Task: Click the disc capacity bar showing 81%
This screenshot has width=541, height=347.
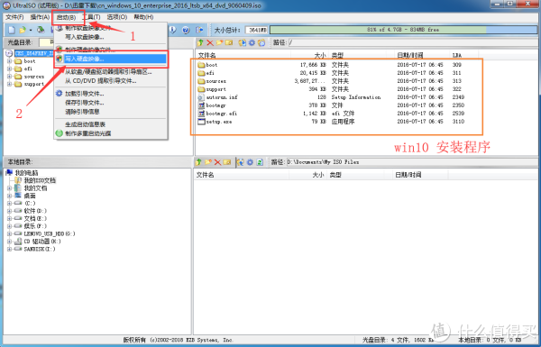Action: [x=403, y=30]
